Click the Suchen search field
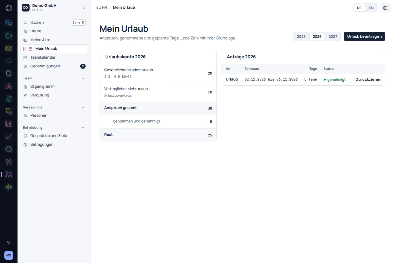Screen dimensions: 394x263 tap(54, 22)
